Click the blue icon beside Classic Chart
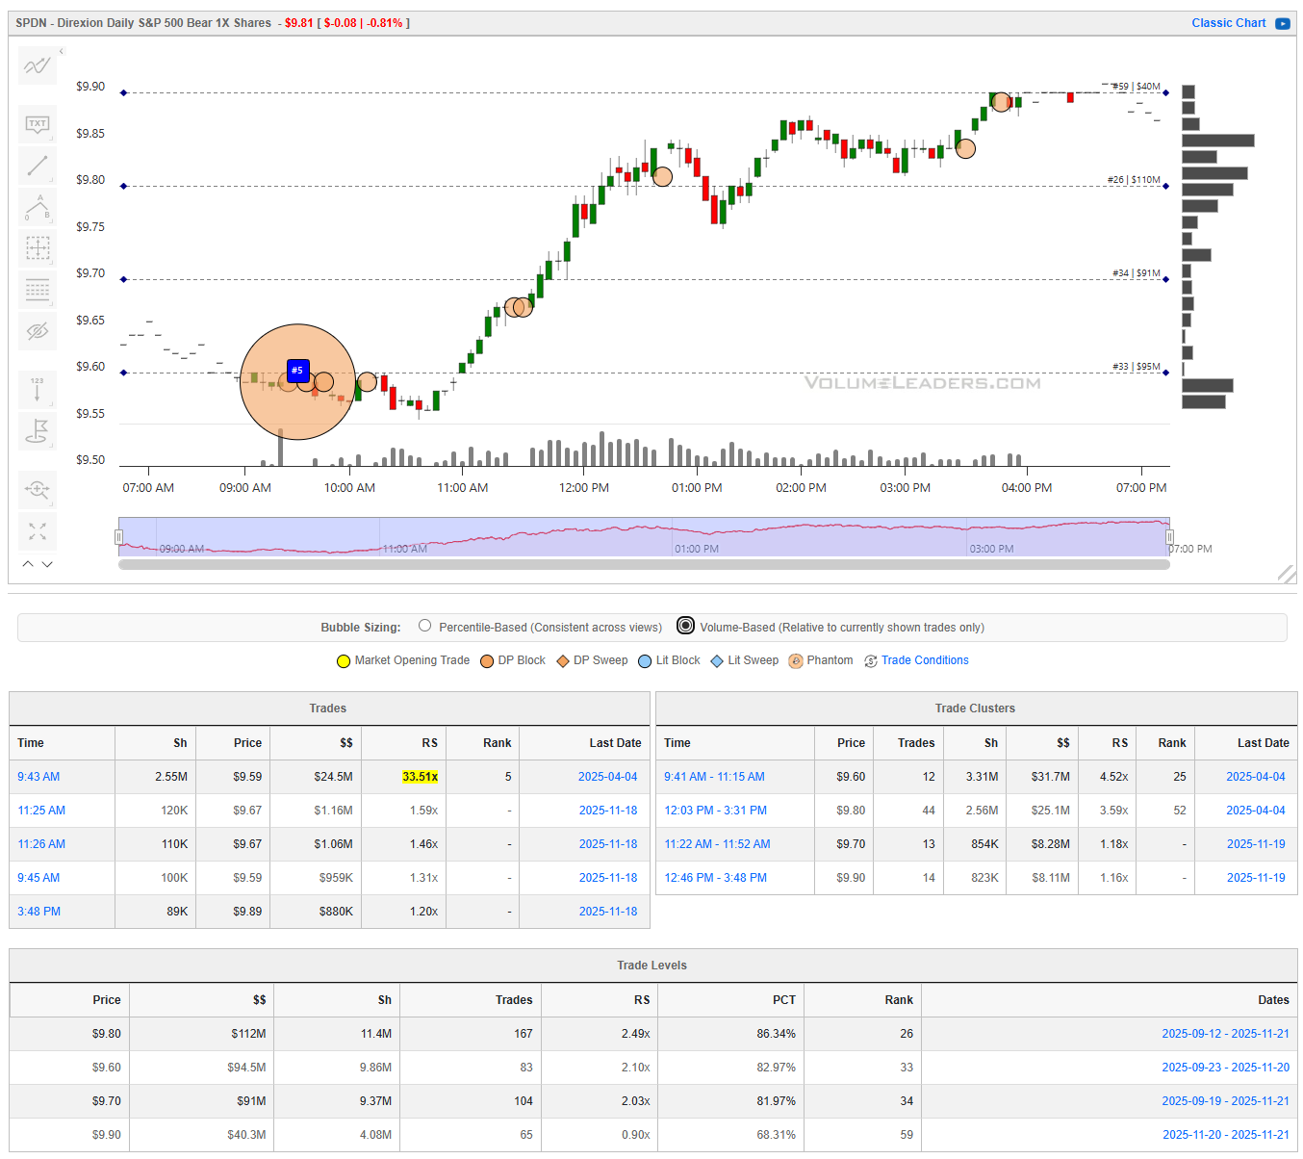1303x1159 pixels. [x=1283, y=23]
